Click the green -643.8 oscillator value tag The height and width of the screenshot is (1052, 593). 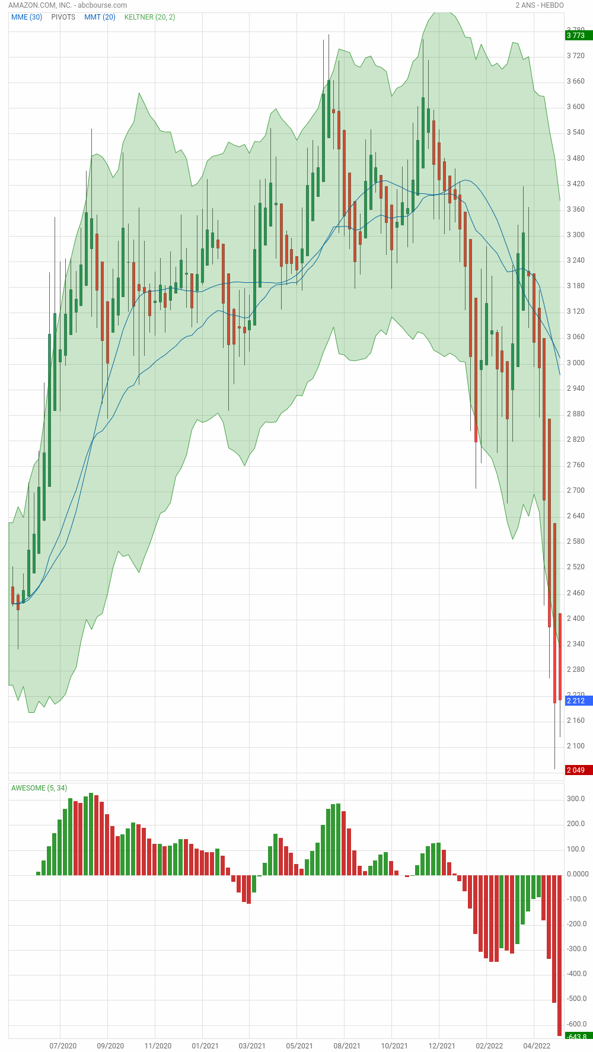pyautogui.click(x=579, y=1037)
